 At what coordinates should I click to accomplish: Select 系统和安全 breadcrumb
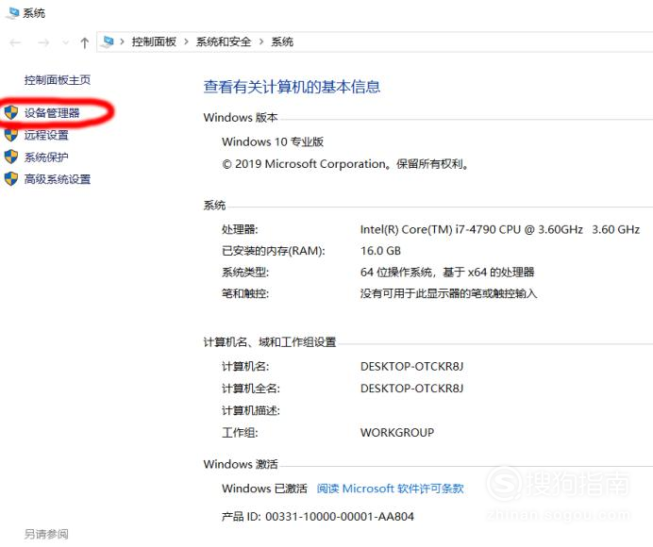click(x=224, y=41)
